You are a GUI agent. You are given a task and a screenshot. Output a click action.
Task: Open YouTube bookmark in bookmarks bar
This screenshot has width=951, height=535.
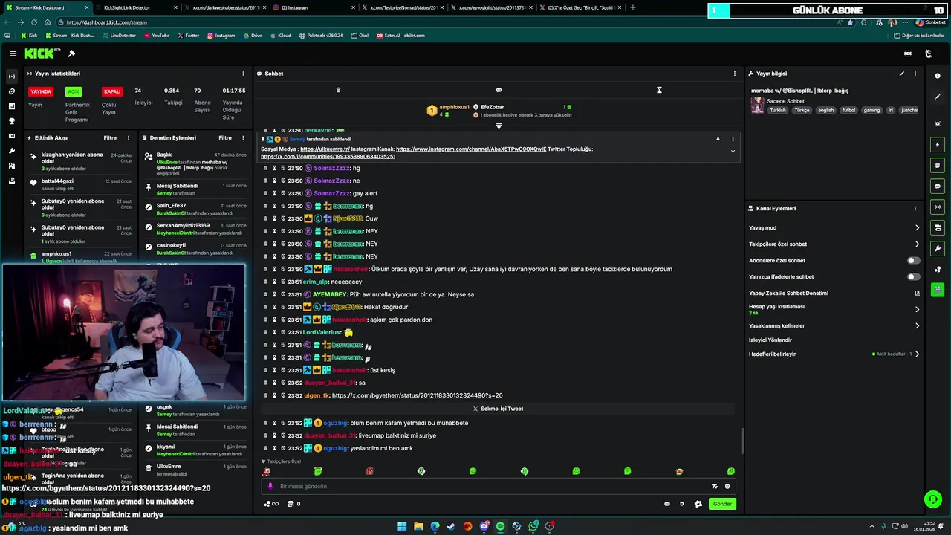click(x=157, y=36)
